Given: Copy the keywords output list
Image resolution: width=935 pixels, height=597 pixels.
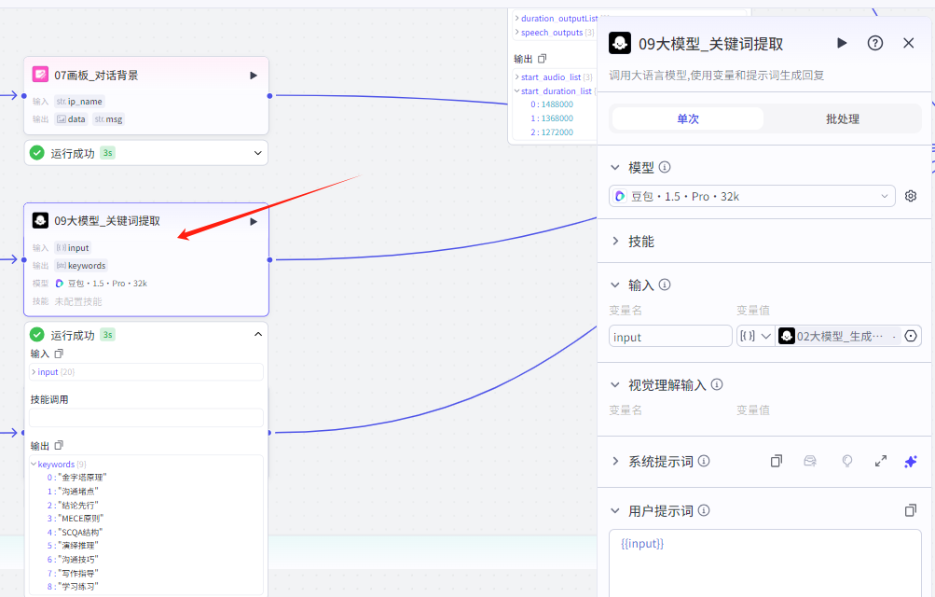Looking at the screenshot, I should [59, 445].
